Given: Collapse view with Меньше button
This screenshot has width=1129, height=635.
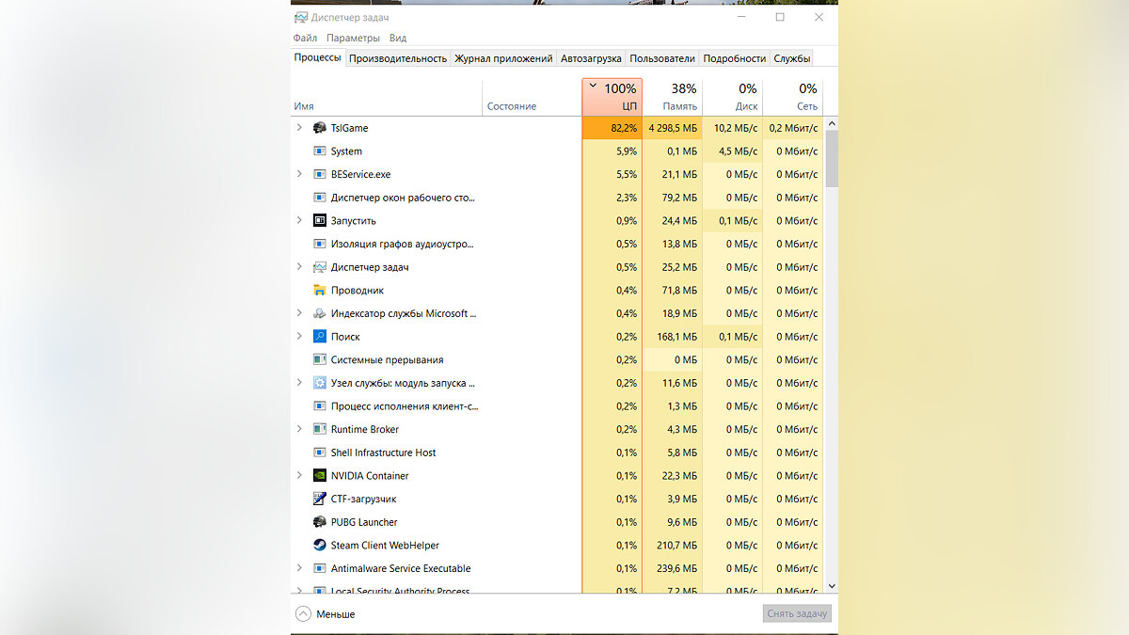Looking at the screenshot, I should click(326, 614).
